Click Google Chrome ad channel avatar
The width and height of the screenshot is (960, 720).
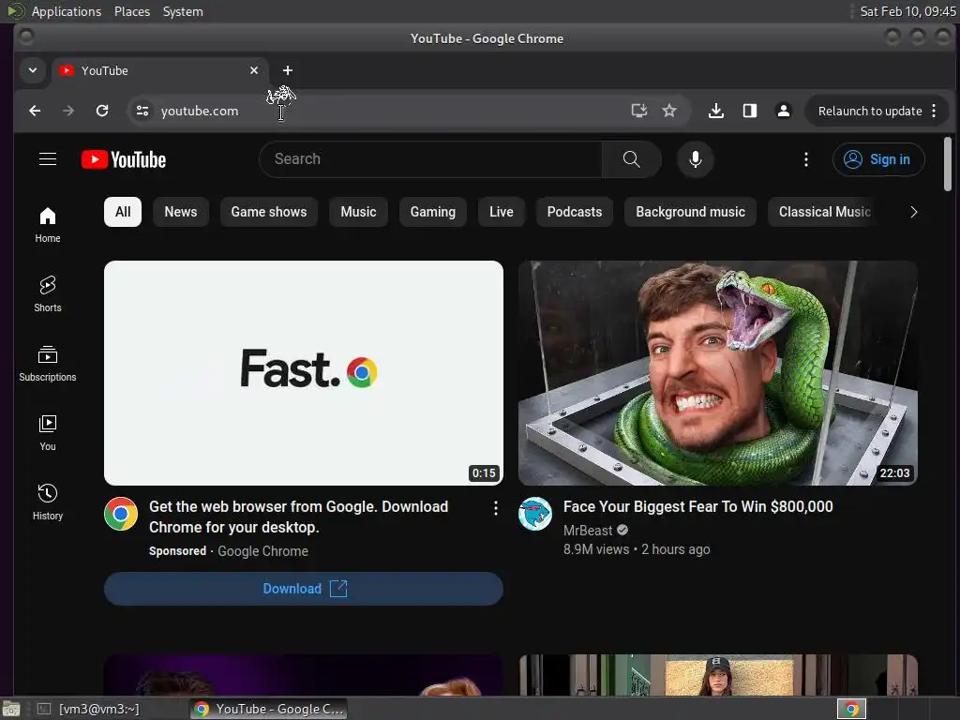(121, 514)
